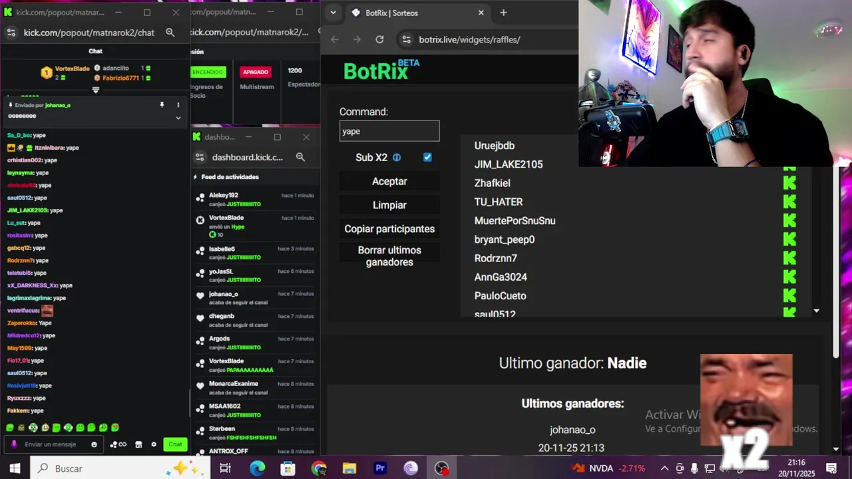Click ENCENDIDO status badge in dashboard
The width and height of the screenshot is (852, 479).
pyautogui.click(x=208, y=72)
